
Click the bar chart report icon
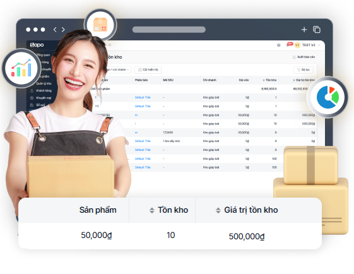tap(21, 68)
